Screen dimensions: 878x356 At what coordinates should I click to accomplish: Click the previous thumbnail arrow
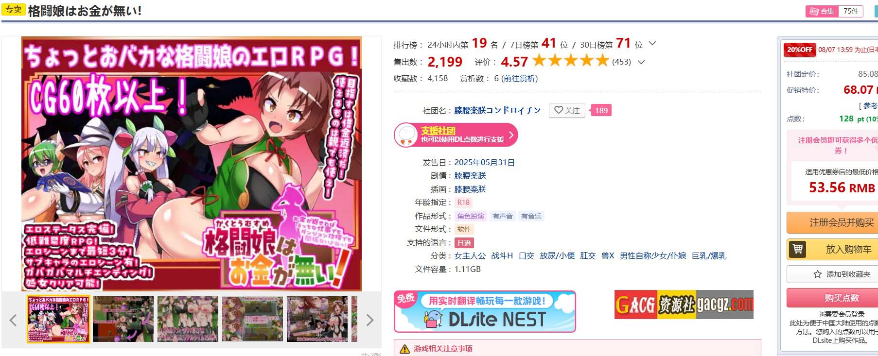click(13, 320)
